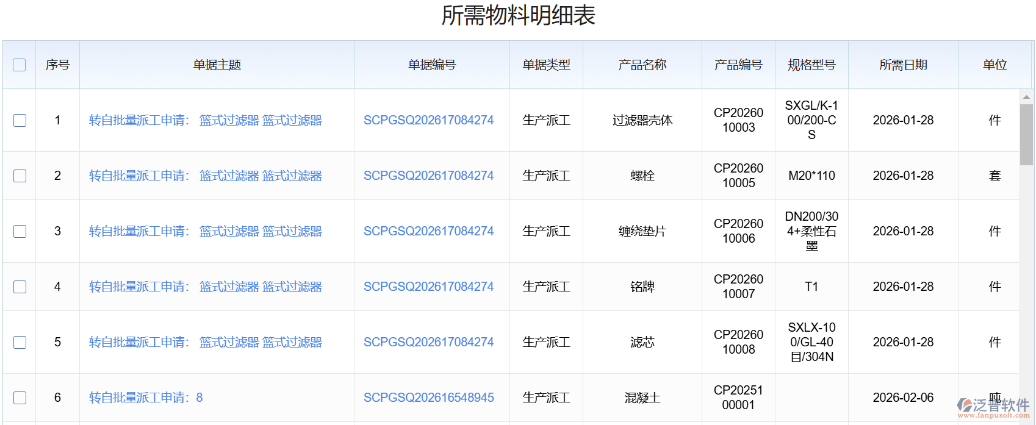Check the checkbox for row 6
The width and height of the screenshot is (1036, 425).
20,398
